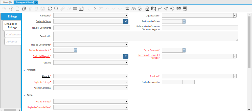Viewport: 252px width, 111px height.
Task: Go back using the left chevron icon
Action: tap(89, 9)
